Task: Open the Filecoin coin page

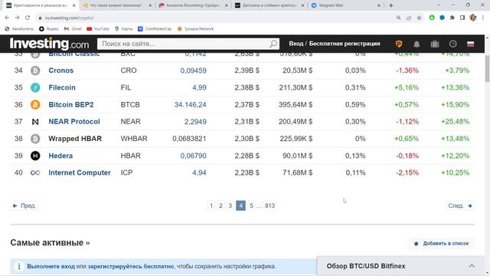Action: coord(62,87)
